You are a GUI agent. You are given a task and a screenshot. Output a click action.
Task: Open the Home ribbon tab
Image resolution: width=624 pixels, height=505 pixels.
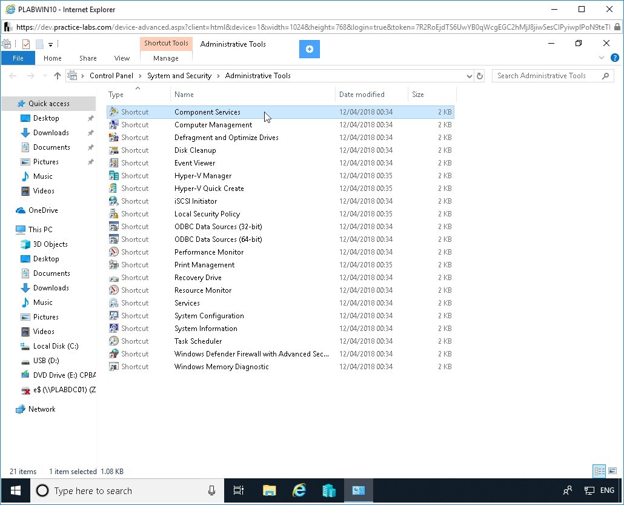click(53, 58)
